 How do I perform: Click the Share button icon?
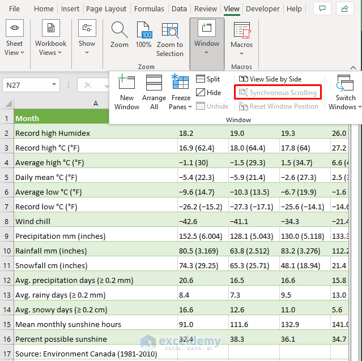(344, 9)
